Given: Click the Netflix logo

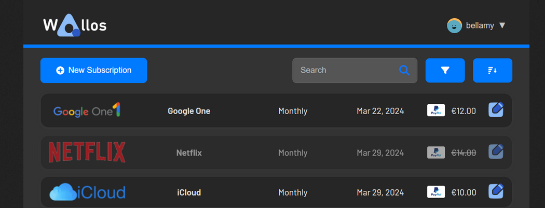Looking at the screenshot, I should [x=87, y=152].
